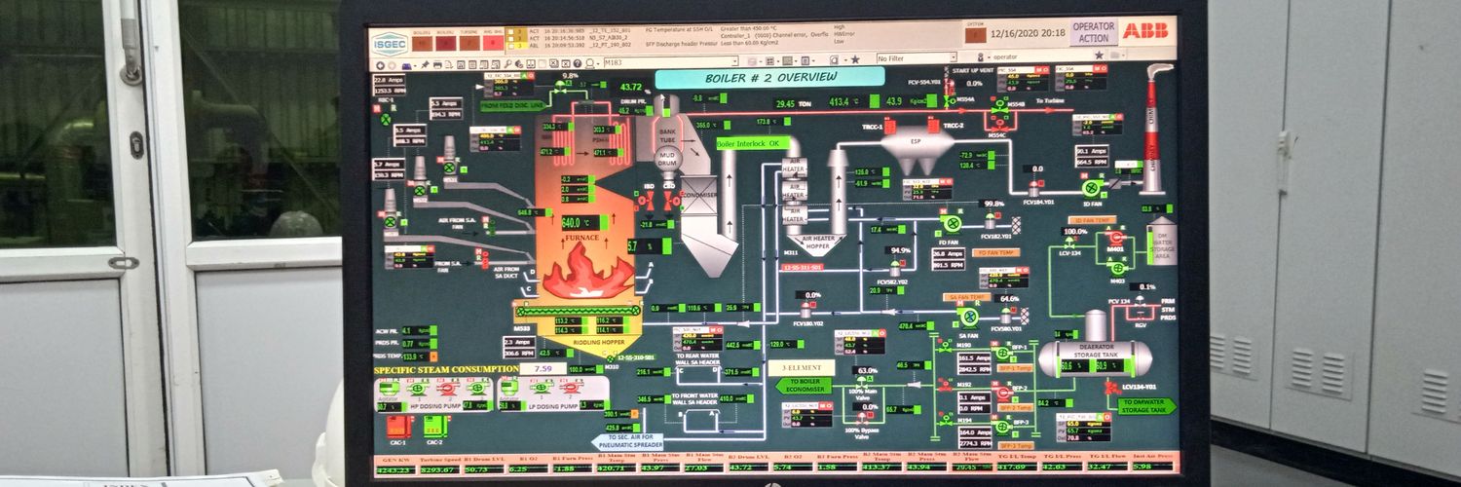Select the CBD blowdown valve
1461x487 pixels.
[669, 200]
